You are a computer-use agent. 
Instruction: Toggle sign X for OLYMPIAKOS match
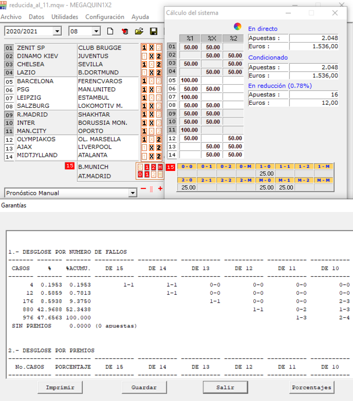(x=151, y=139)
